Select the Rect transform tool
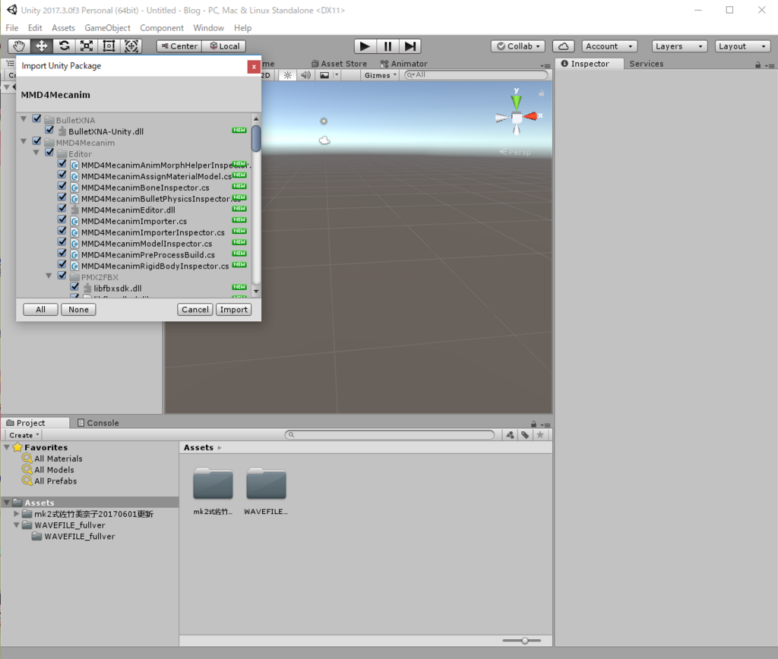 tap(109, 46)
